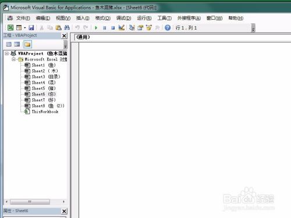Click the View Microsoft Excel toolbar icon

[10, 28]
